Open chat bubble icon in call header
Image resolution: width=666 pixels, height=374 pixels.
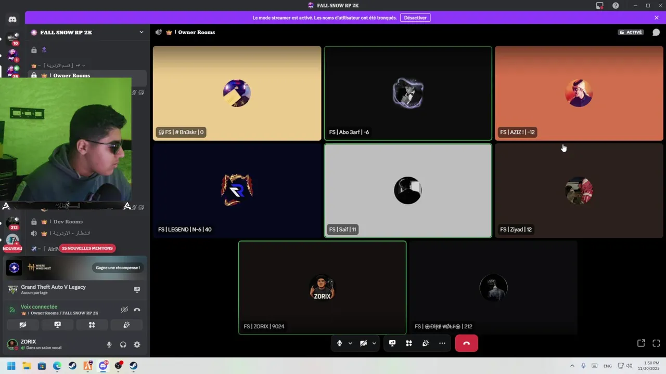point(656,32)
